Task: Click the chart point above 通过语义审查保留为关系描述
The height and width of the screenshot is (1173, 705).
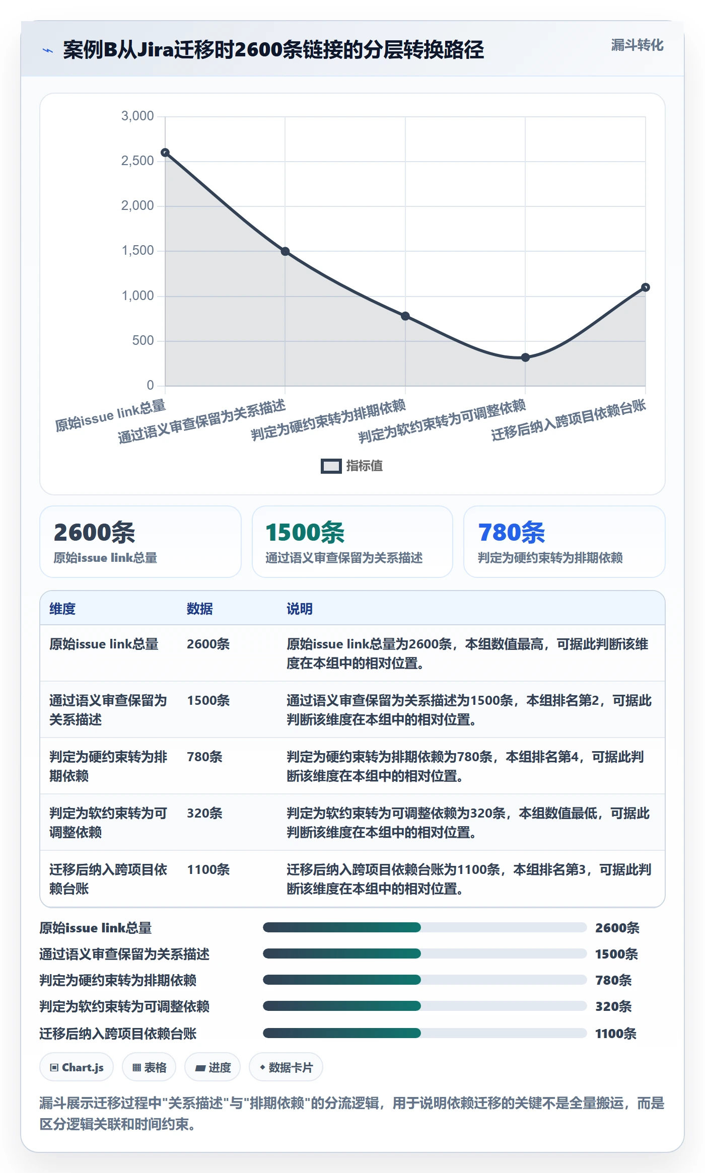Action: coord(285,251)
